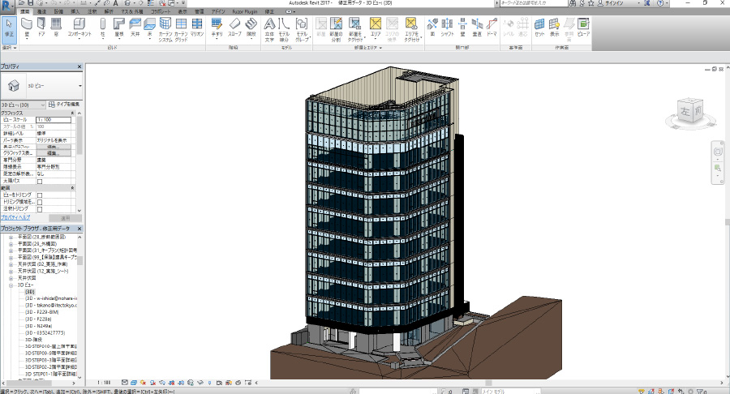Open the ビューア work plane viewer
Image resolution: width=730 pixels, height=394 pixels.
(583, 28)
